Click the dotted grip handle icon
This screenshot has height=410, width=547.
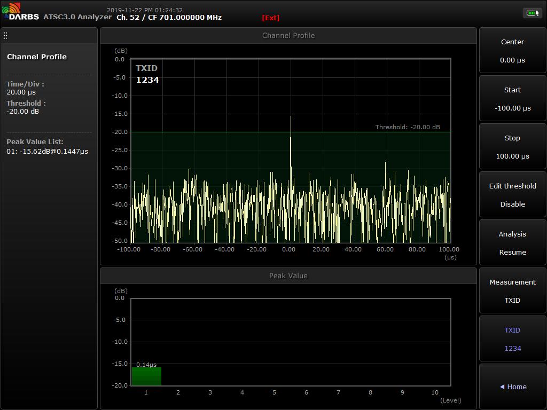5,36
